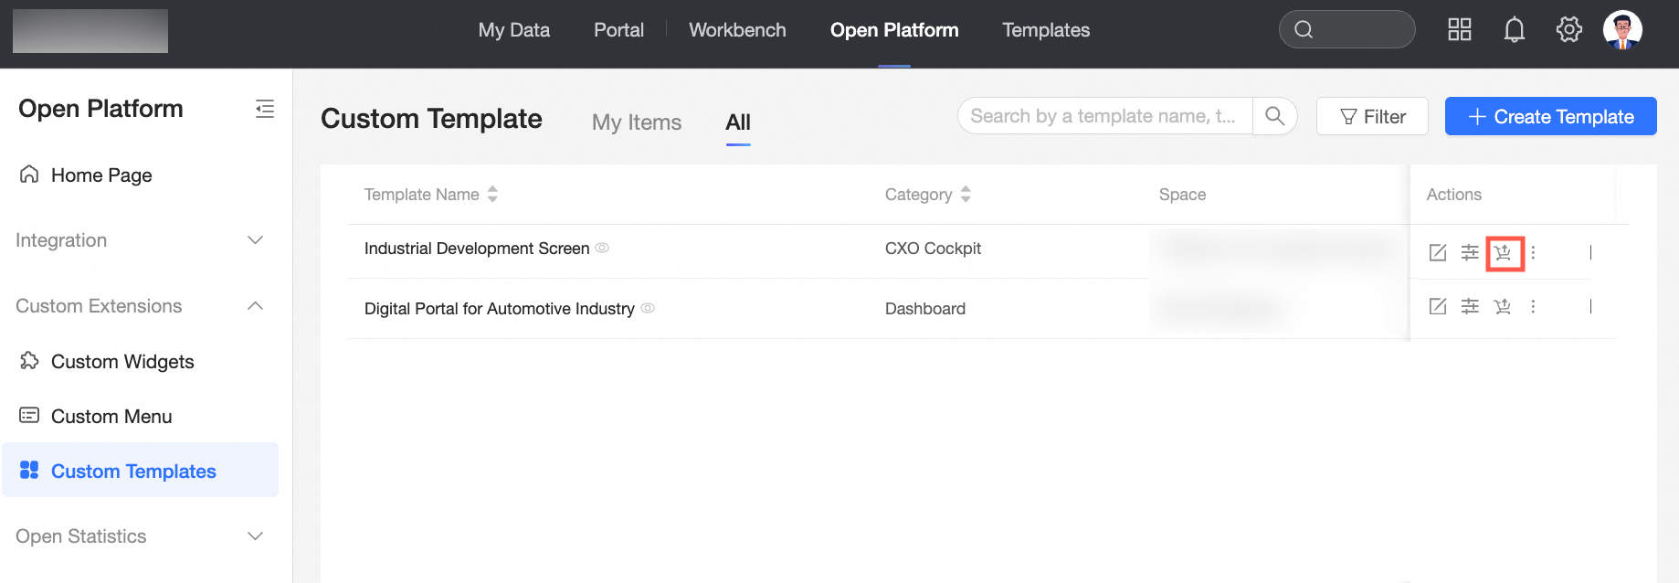Image resolution: width=1679 pixels, height=583 pixels.
Task: Click the Home Page house icon
Action: pyautogui.click(x=29, y=174)
